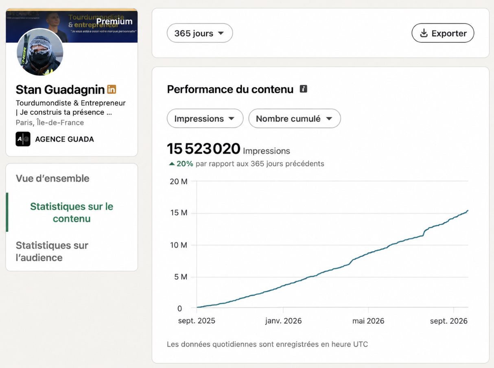494x368 pixels.
Task: Click the Exporter button
Action: click(x=443, y=33)
